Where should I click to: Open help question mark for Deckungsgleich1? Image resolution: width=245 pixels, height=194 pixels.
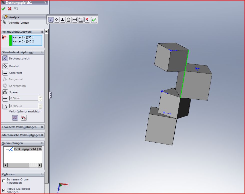click(46, 2)
